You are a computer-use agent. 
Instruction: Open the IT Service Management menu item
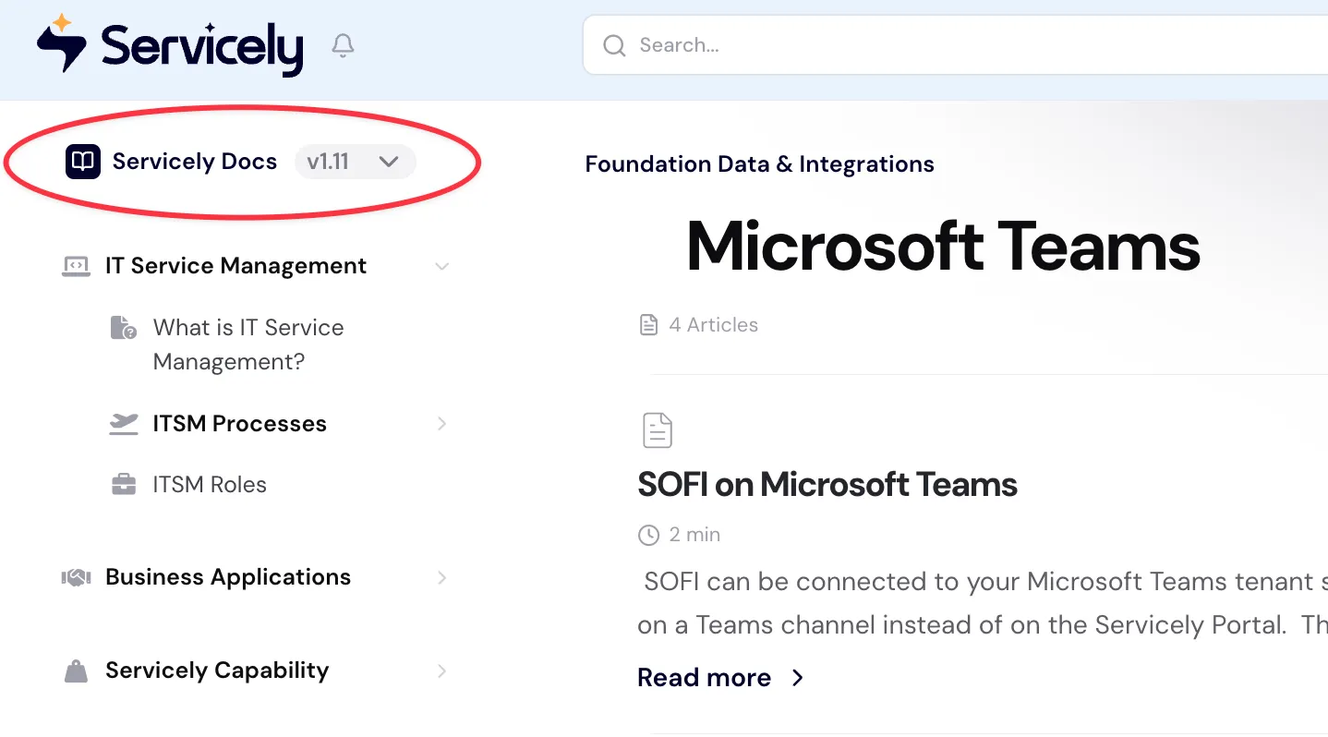(x=236, y=266)
